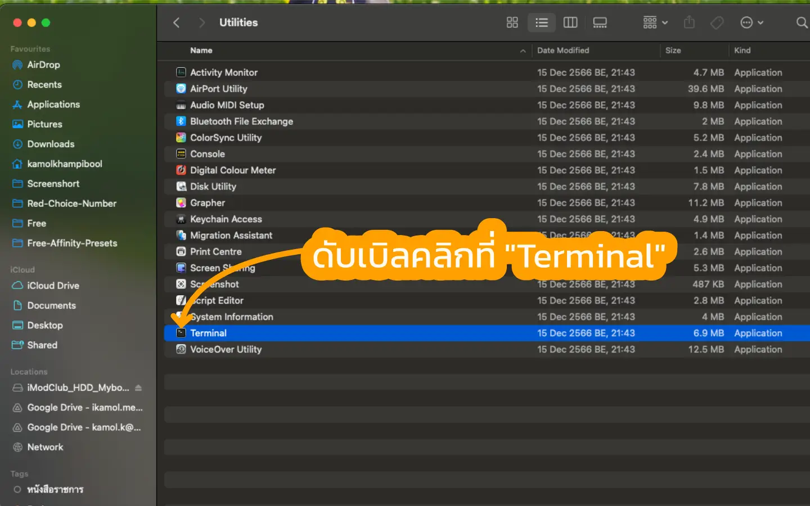Select the ColorSync Utility icon
The height and width of the screenshot is (506, 810).
(x=181, y=138)
